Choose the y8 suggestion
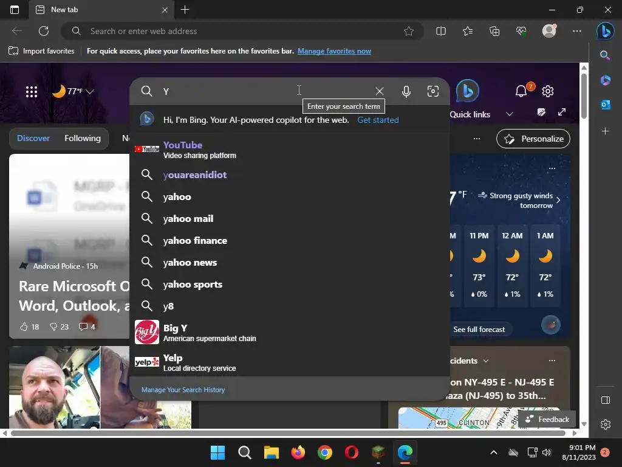 tap(290, 306)
